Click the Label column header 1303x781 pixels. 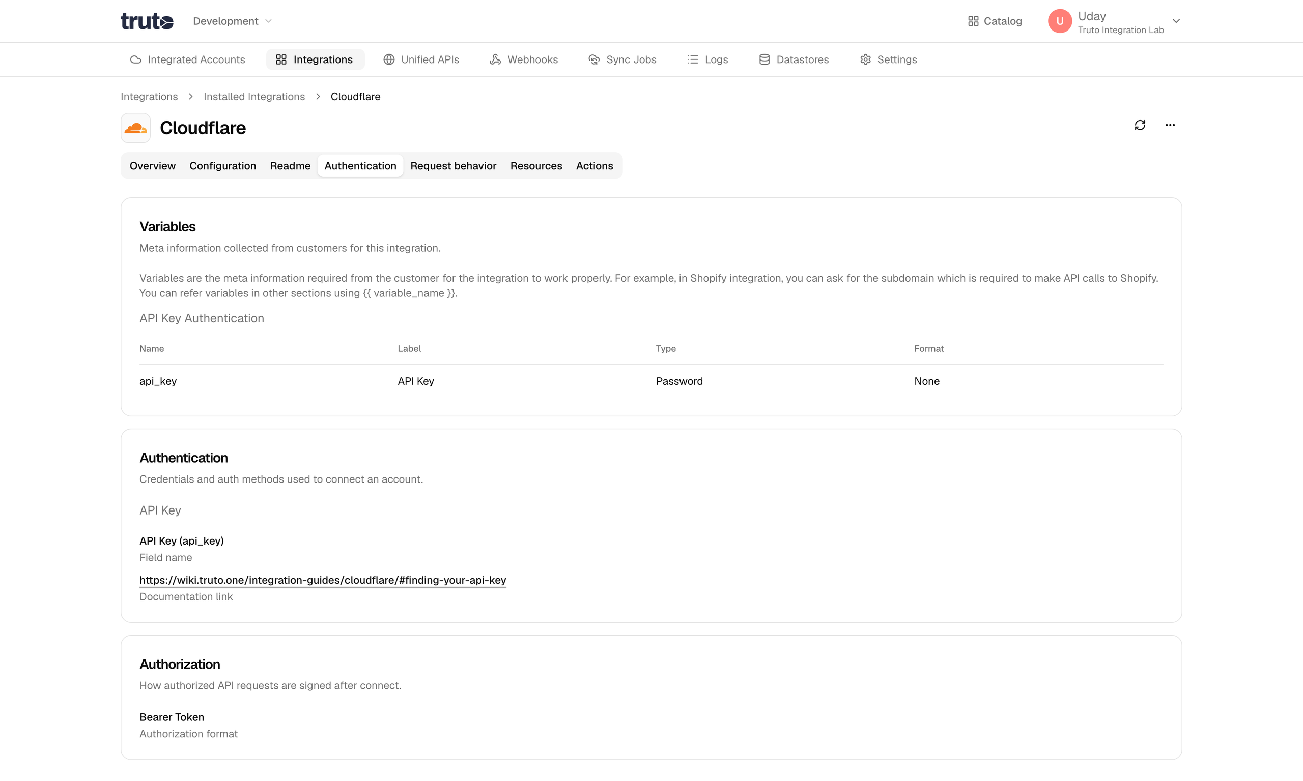point(409,348)
